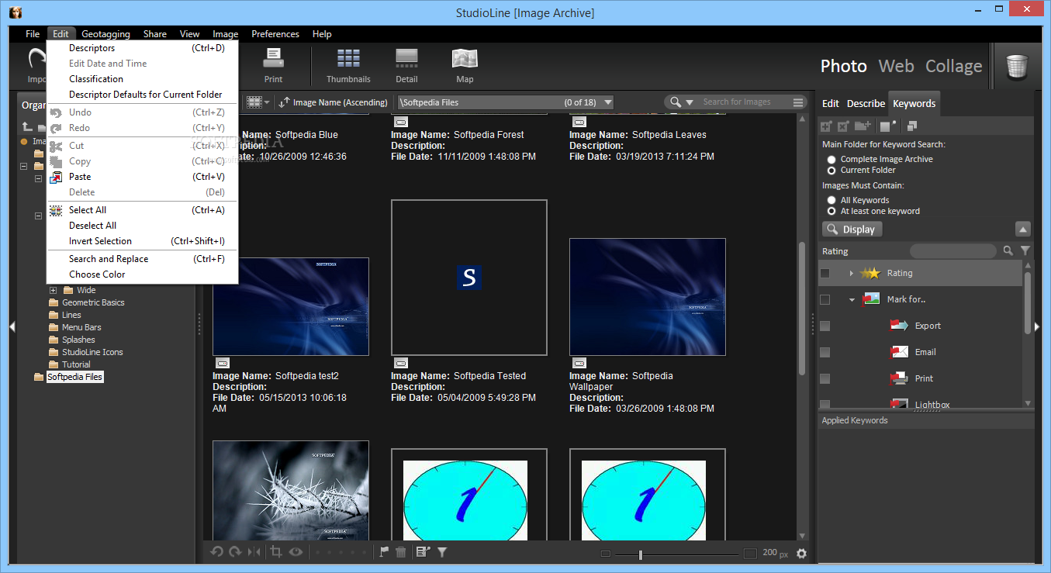Open the Softpedia Files path dropdown
Viewport: 1051px width, 573px height.
click(607, 102)
